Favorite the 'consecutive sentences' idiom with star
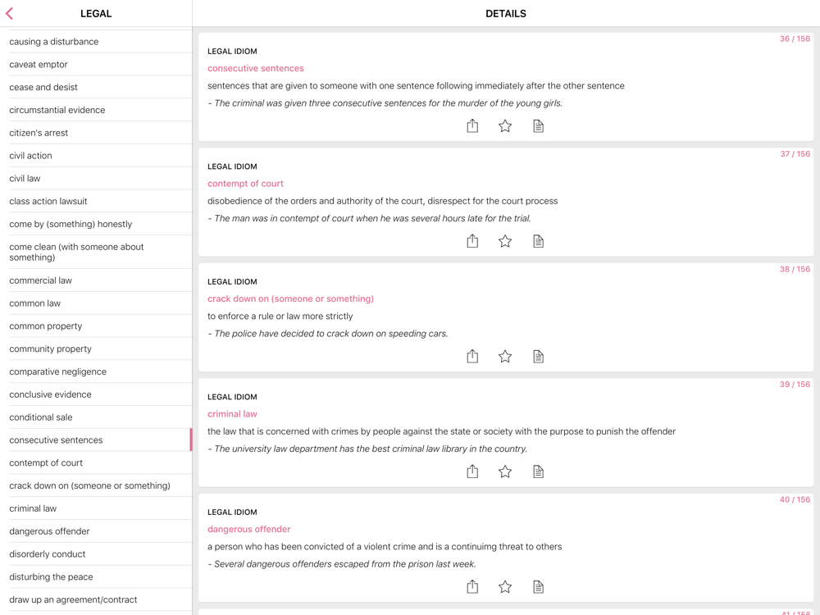Screen dimensions: 820x615 [505, 125]
